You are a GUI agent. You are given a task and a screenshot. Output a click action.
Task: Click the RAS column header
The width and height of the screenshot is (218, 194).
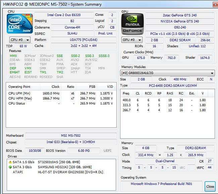[170, 93]
